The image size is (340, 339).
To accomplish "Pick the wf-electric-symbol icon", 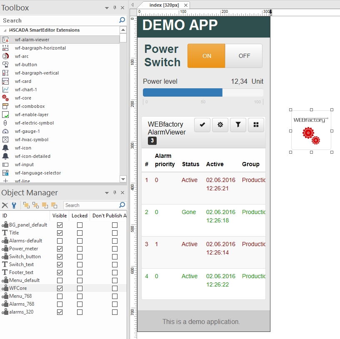I will coord(5,123).
